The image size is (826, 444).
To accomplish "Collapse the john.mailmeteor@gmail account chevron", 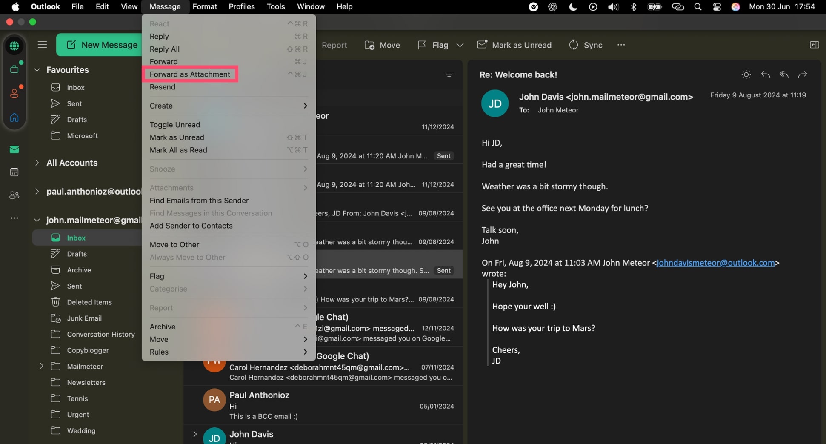I will pos(37,220).
